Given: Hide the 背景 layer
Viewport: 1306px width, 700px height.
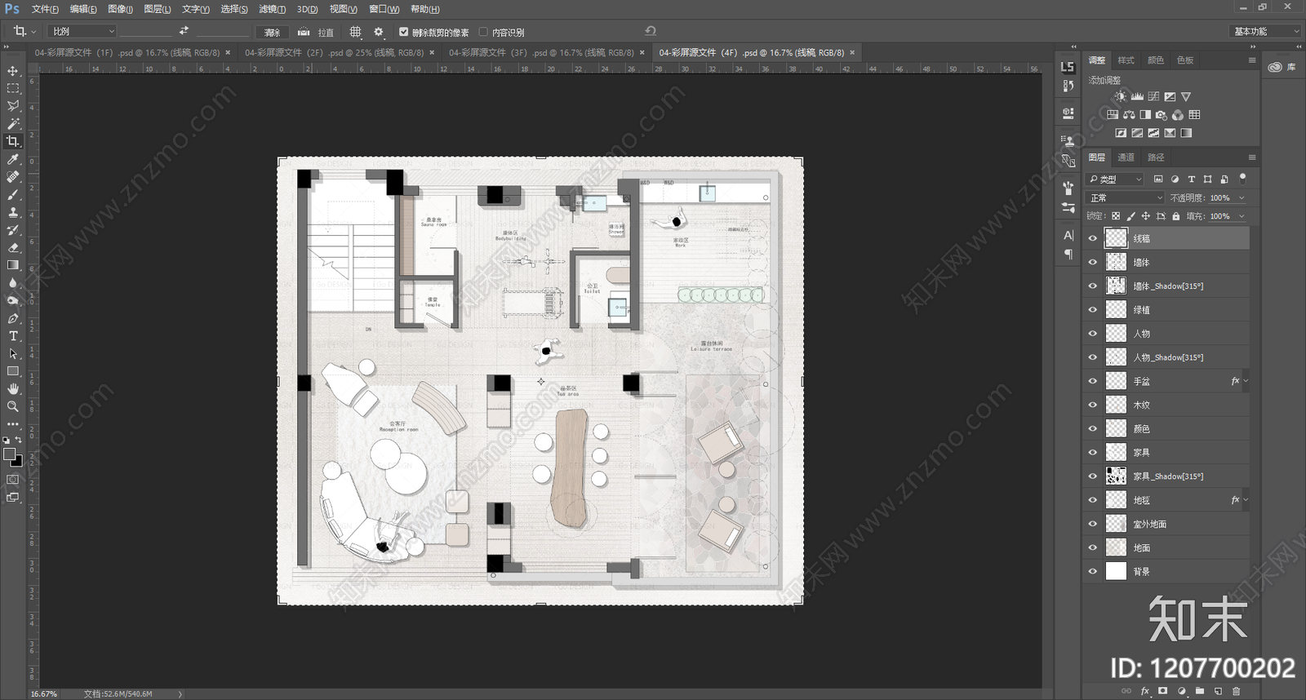Looking at the screenshot, I should tap(1093, 571).
